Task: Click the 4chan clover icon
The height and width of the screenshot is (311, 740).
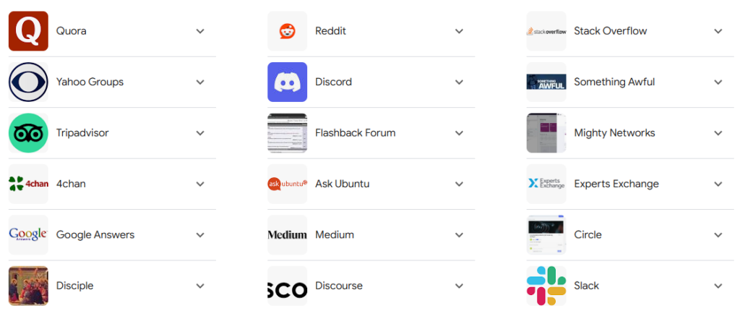Action: pos(28,184)
